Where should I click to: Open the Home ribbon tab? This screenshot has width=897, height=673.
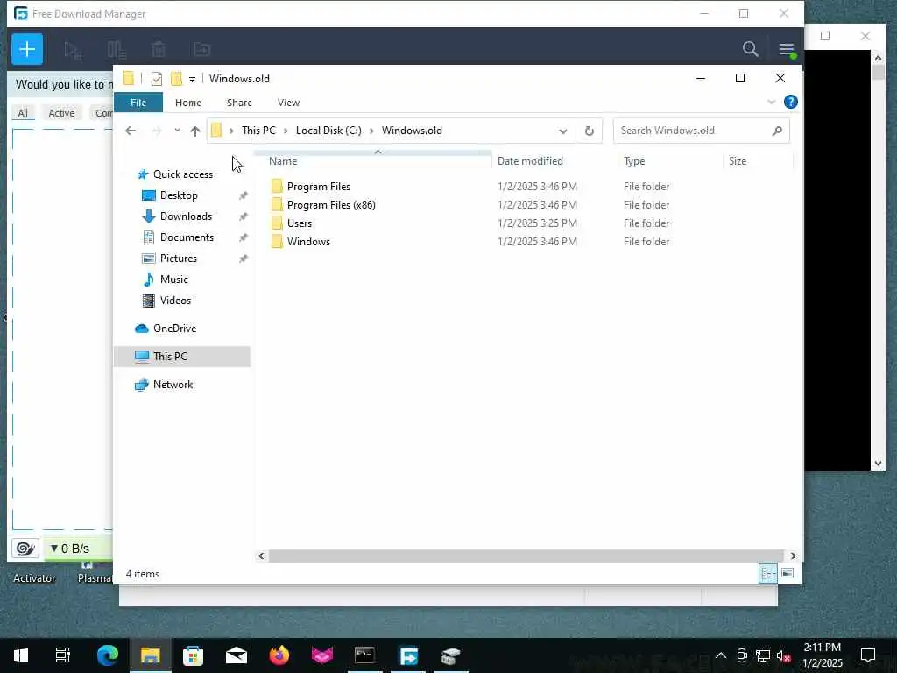point(188,103)
